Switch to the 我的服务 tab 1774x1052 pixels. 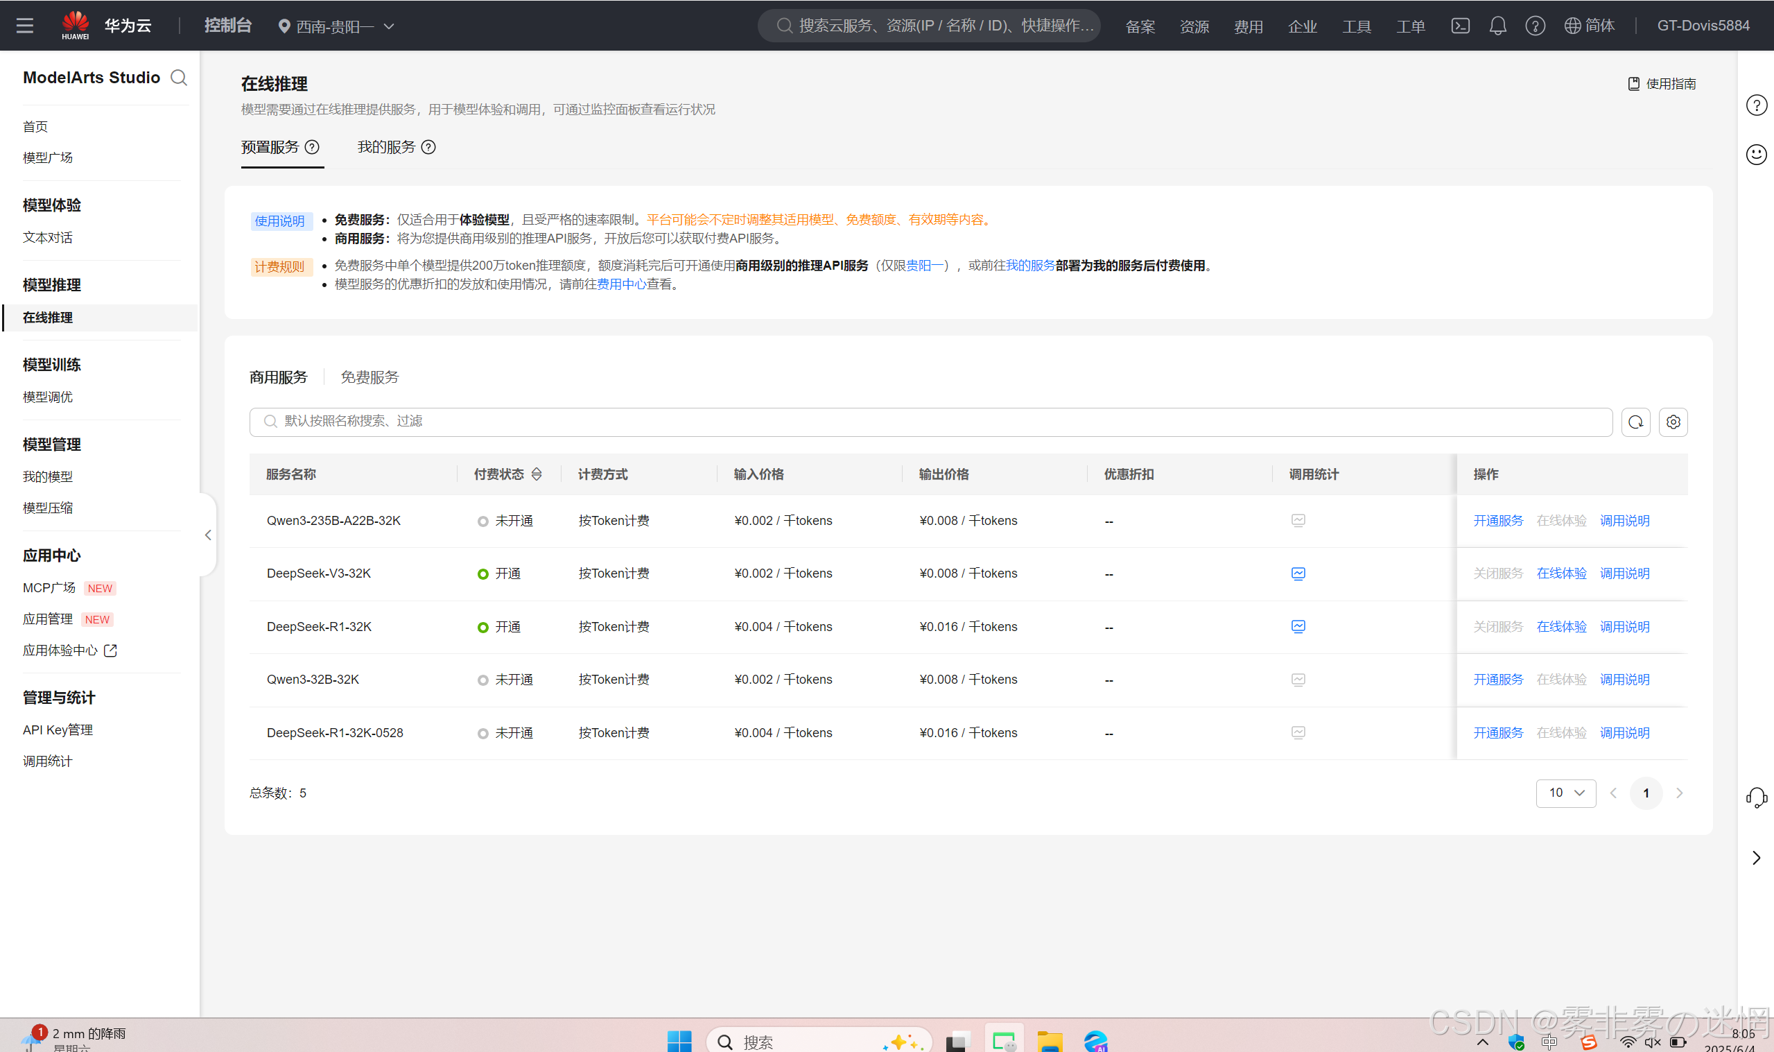[x=386, y=148]
